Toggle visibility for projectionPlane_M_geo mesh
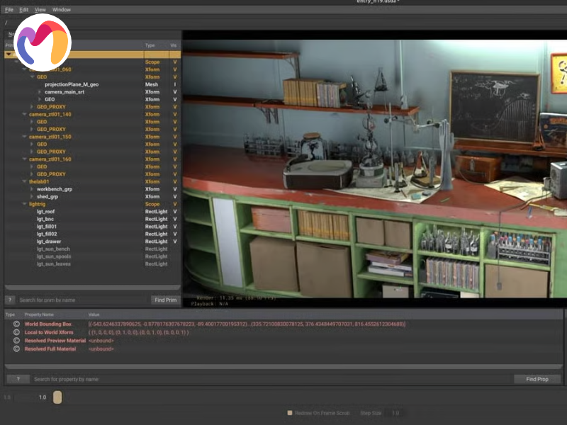Viewport: 567px width, 425px height. (x=174, y=84)
